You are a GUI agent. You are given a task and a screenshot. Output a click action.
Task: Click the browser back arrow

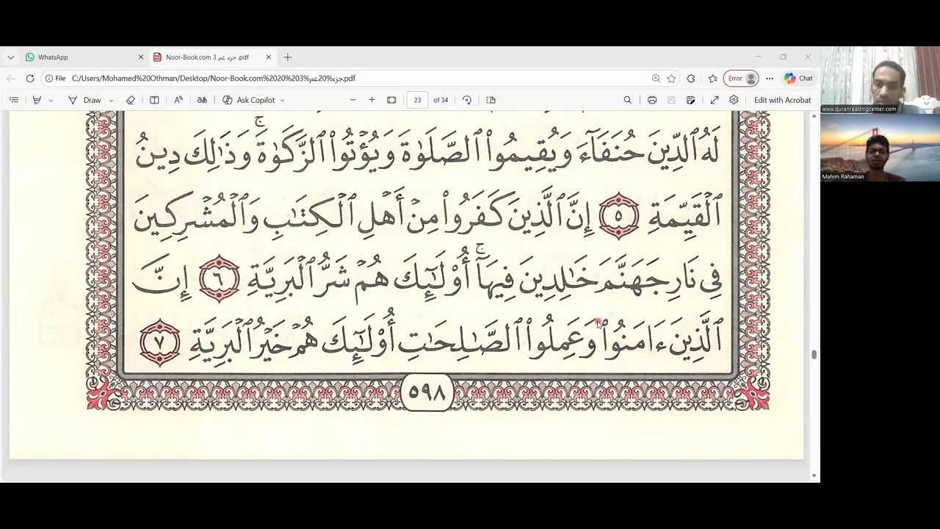pyautogui.click(x=11, y=78)
